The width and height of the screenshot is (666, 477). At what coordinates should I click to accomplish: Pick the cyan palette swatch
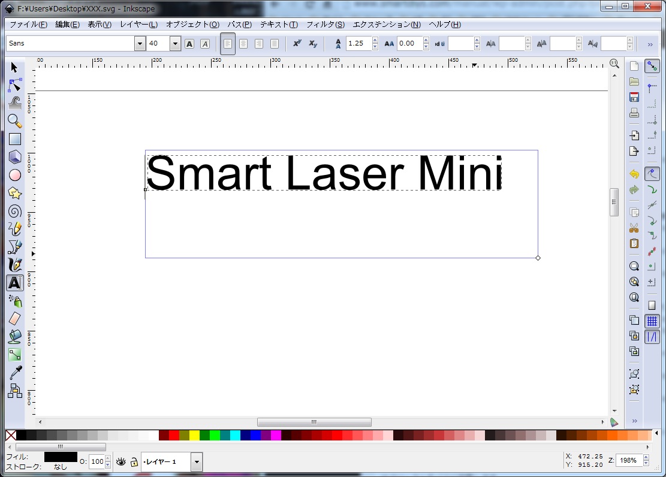coord(236,436)
